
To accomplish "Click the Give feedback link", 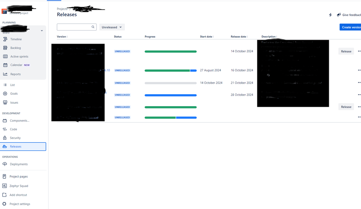I will tap(351, 15).
